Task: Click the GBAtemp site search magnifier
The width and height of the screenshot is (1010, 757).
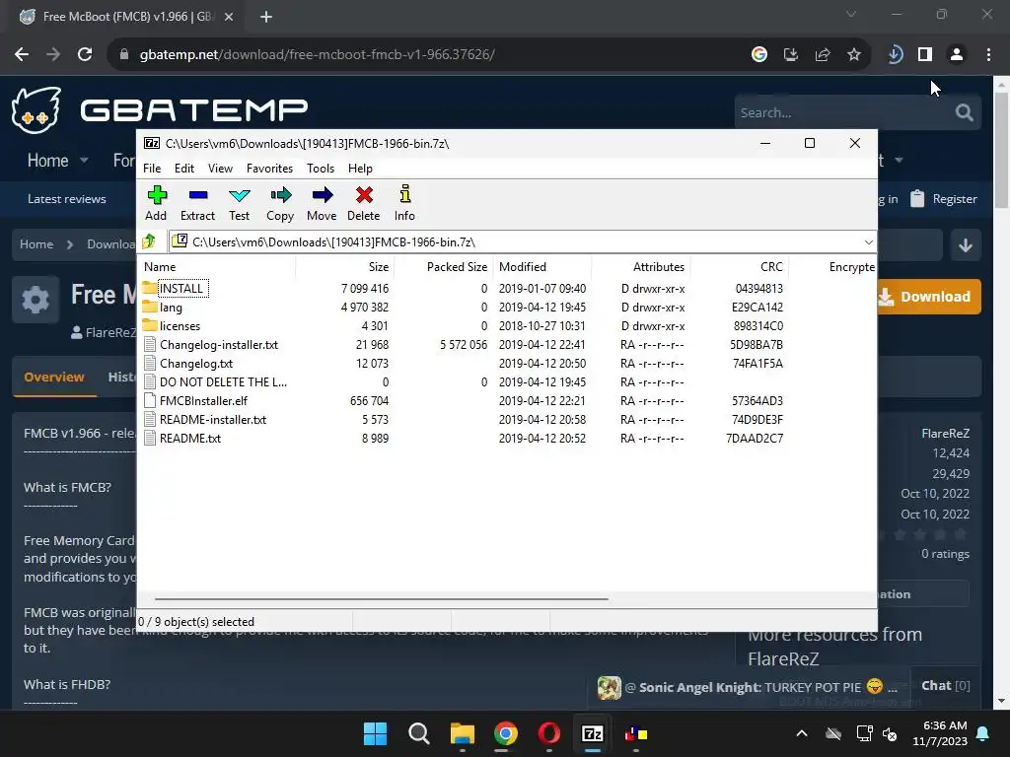Action: [965, 112]
